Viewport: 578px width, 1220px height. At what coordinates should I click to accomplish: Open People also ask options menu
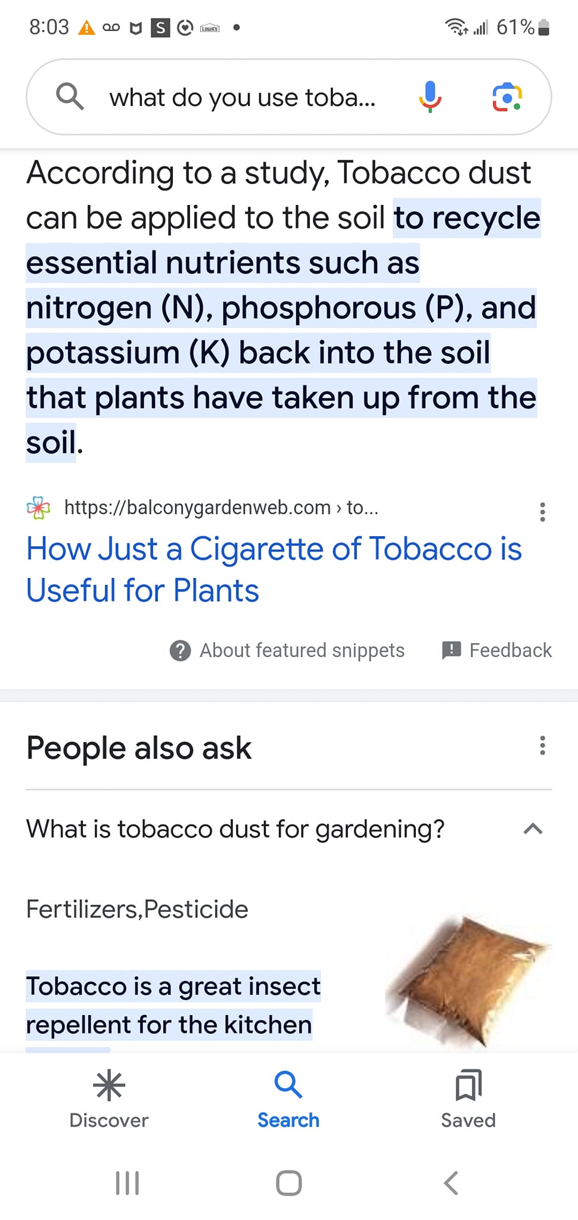[542, 745]
